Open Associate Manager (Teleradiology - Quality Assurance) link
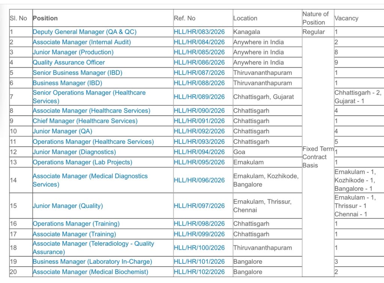 click(93, 248)
